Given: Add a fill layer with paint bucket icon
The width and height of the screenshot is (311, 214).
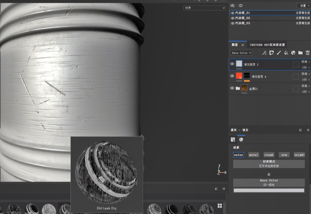Looking at the screenshot, I should coord(286,53).
